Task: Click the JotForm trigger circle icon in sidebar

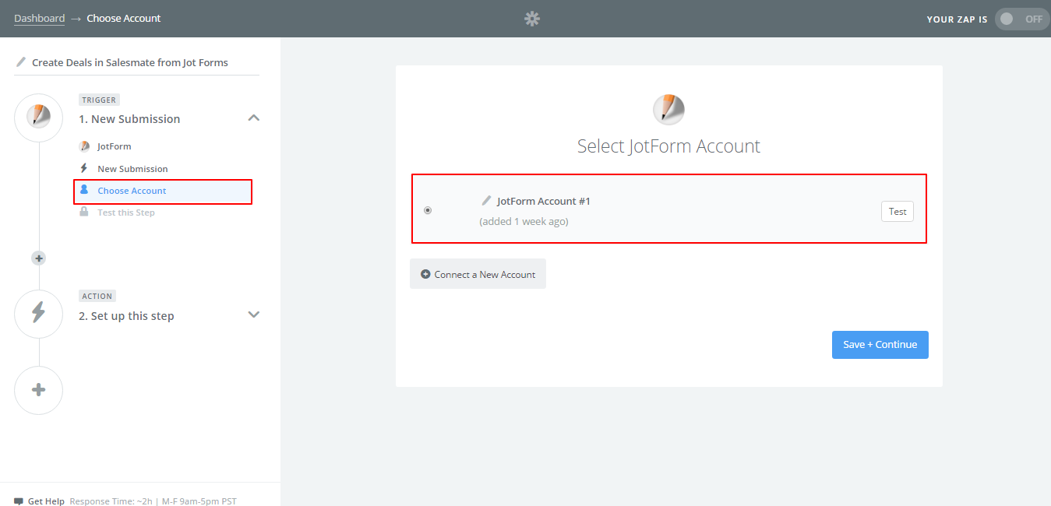Action: pyautogui.click(x=38, y=118)
